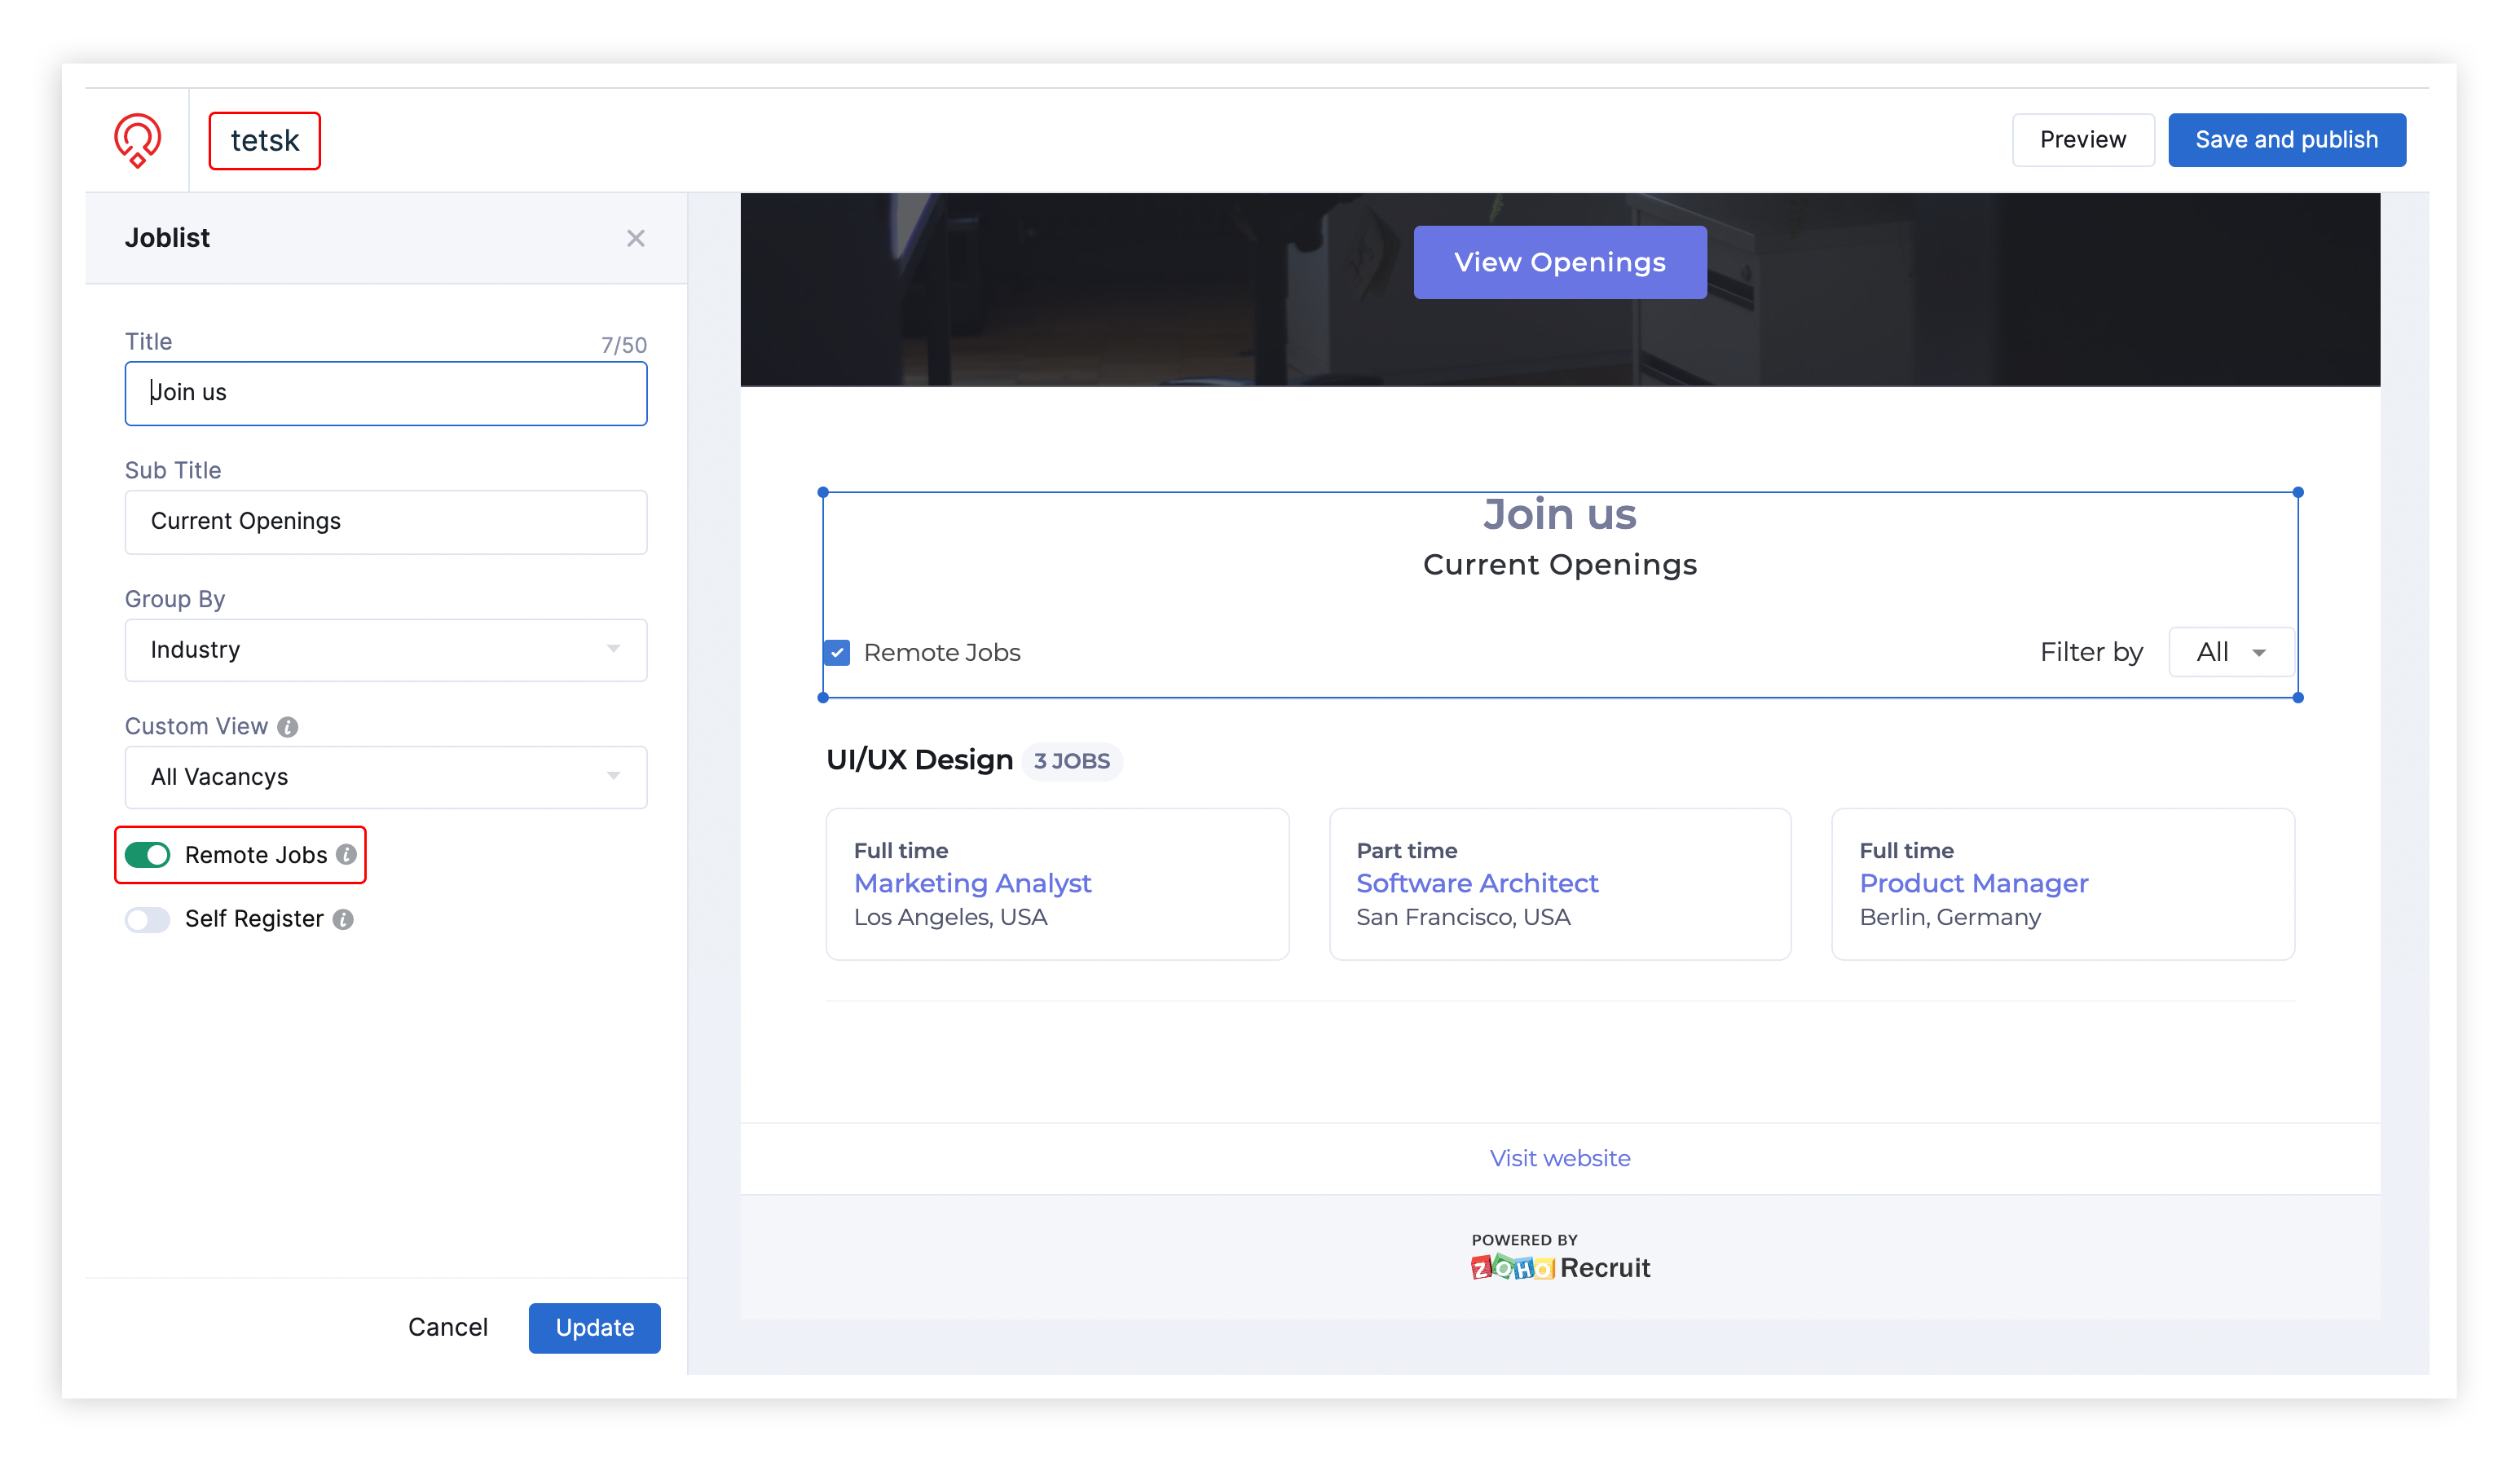Disable the Remote Jobs toggle switch
The width and height of the screenshot is (2520, 1458).
[148, 855]
